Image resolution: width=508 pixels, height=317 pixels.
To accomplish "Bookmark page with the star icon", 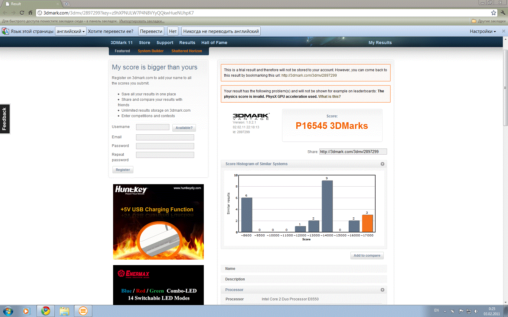I will [x=493, y=13].
